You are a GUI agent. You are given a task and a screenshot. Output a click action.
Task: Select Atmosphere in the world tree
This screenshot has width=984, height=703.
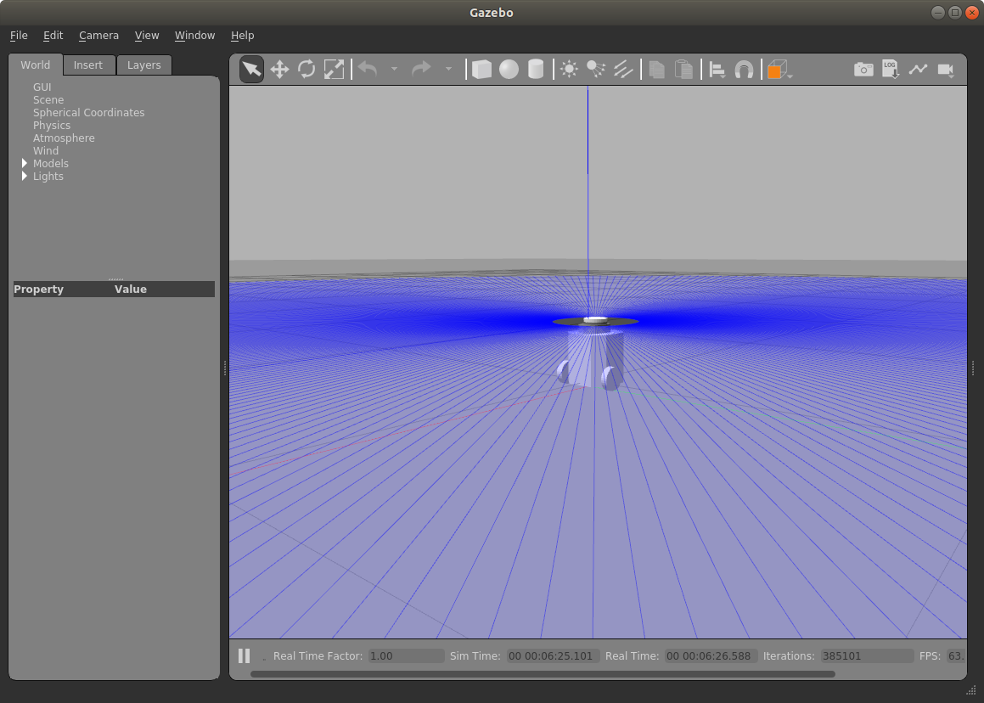(64, 138)
